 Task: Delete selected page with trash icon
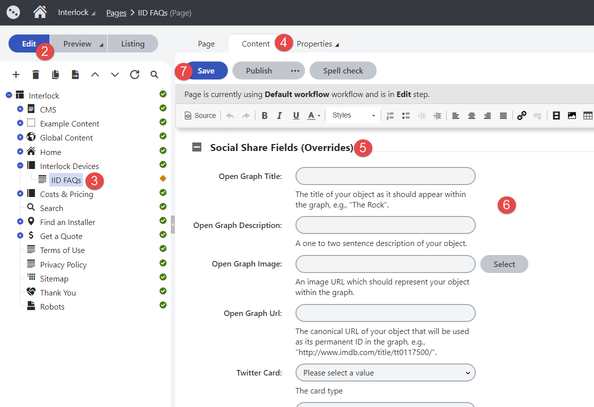[36, 74]
